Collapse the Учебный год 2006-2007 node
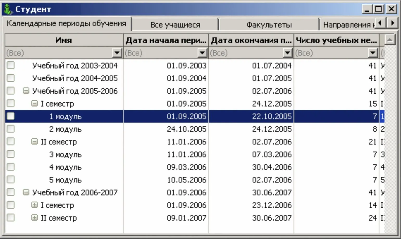The width and height of the screenshot is (401, 239). tap(26, 192)
